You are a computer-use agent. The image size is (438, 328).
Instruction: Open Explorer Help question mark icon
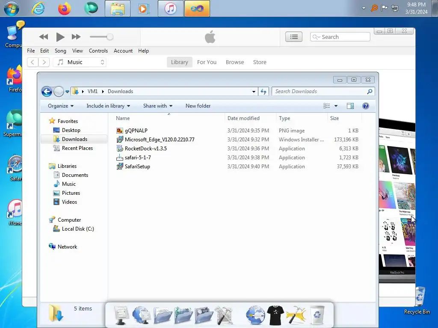[366, 106]
